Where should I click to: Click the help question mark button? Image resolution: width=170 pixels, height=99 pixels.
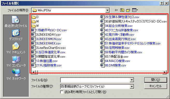(x=162, y=3)
